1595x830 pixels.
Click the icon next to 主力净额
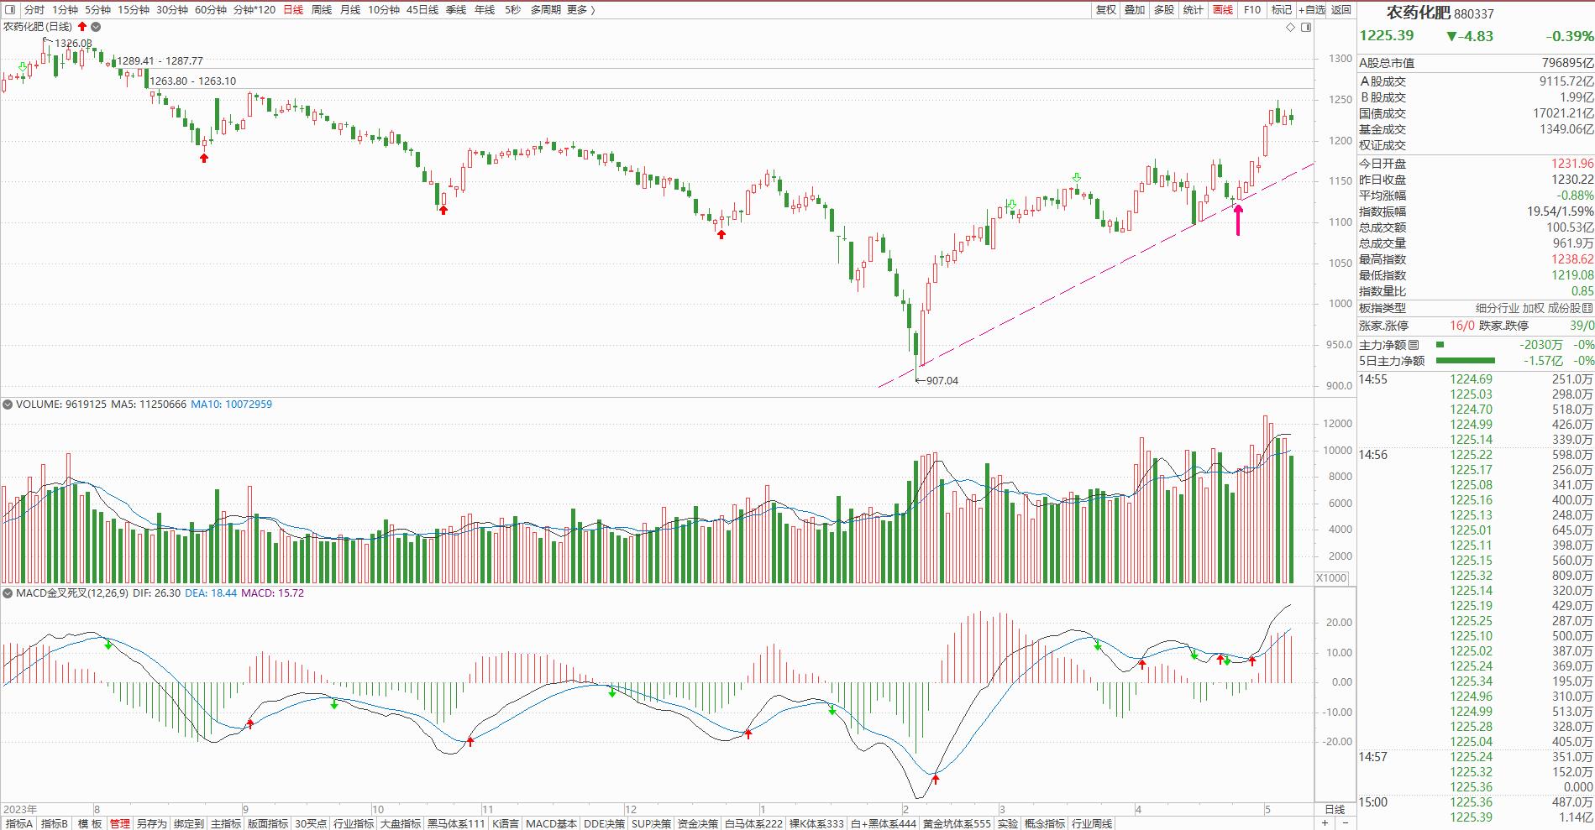(1414, 345)
